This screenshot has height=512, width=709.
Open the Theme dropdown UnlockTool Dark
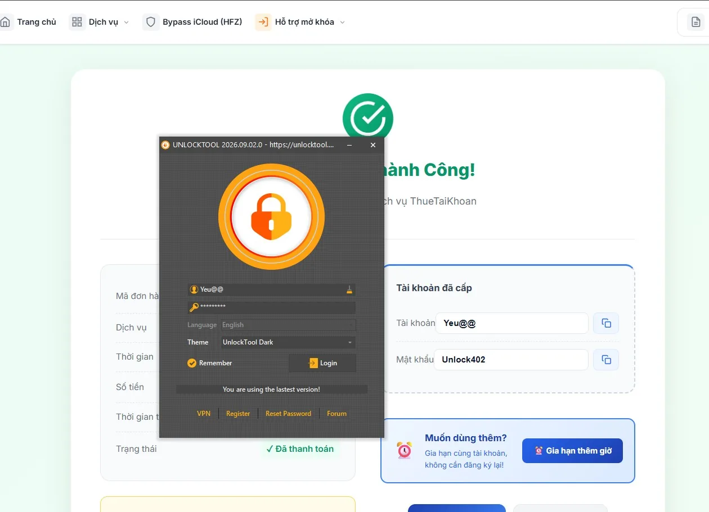[288, 342]
